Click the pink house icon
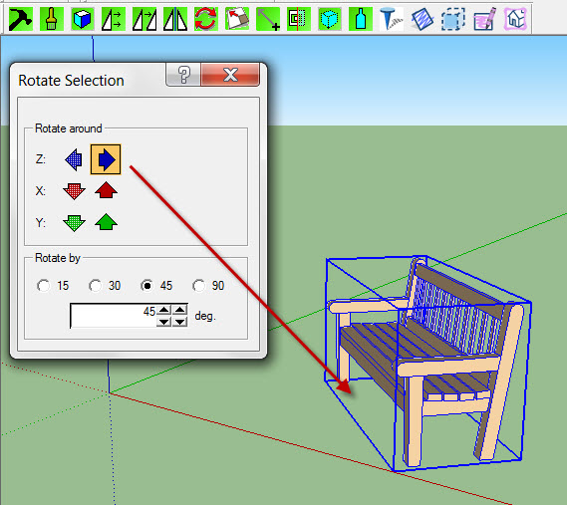Viewport: 567px width, 505px height. [515, 19]
